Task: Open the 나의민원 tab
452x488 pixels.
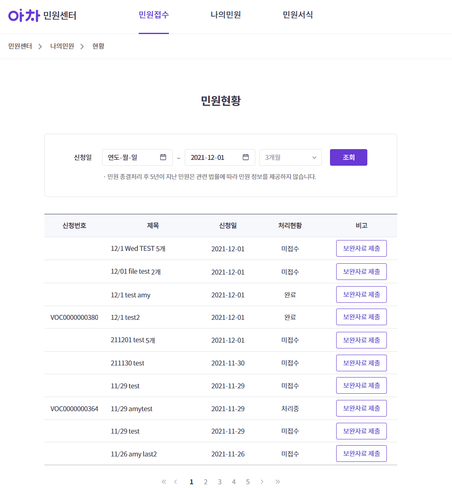Action: pyautogui.click(x=225, y=15)
